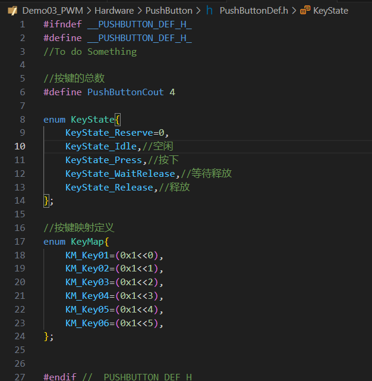Click the //To do Something comment
Screen dimensions: 372x381
pyautogui.click(x=90, y=52)
